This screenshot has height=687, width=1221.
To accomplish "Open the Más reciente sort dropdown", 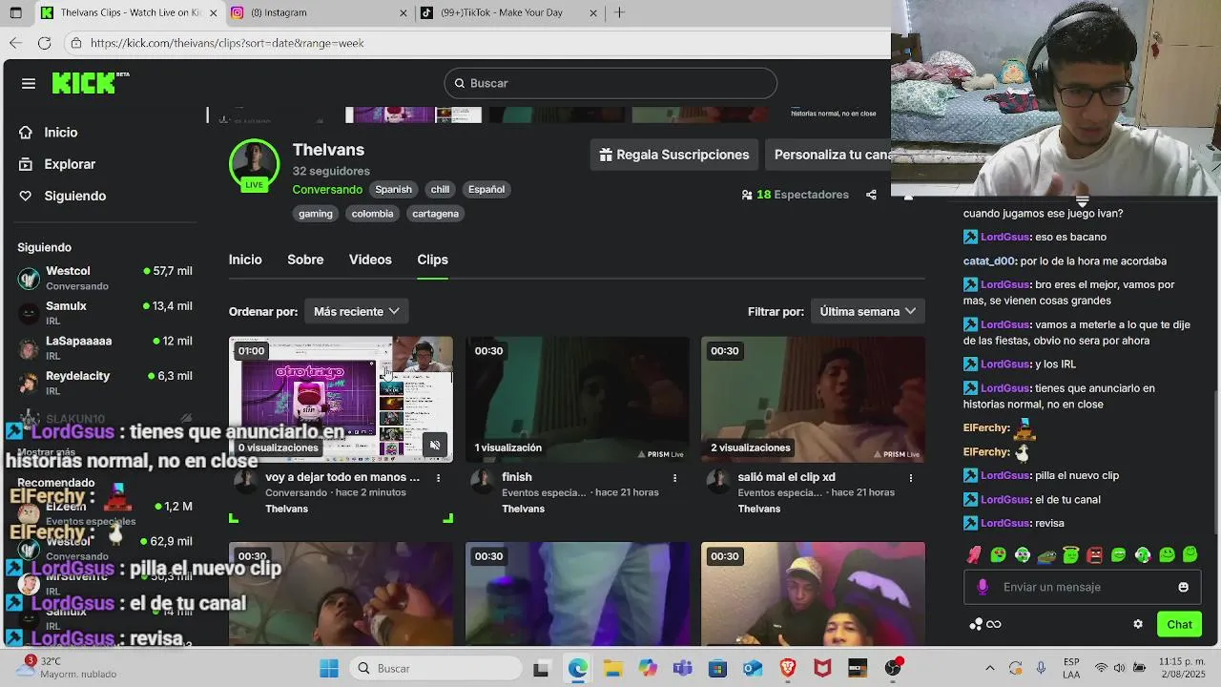I will [356, 311].
